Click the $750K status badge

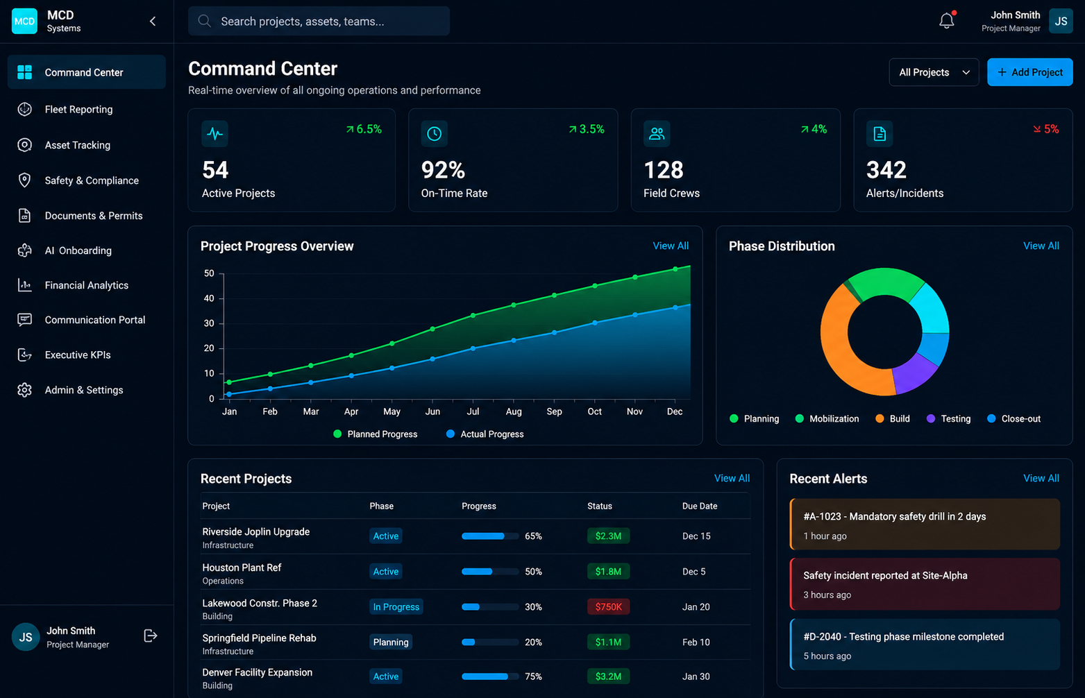(608, 607)
